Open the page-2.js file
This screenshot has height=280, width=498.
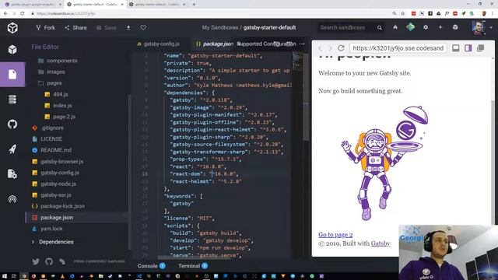pyautogui.click(x=60, y=117)
